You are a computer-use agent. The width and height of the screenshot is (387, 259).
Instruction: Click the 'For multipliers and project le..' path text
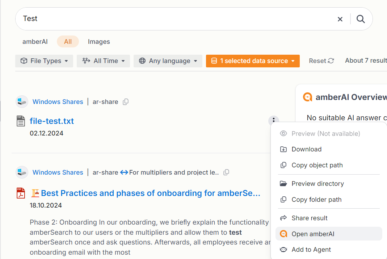click(174, 172)
